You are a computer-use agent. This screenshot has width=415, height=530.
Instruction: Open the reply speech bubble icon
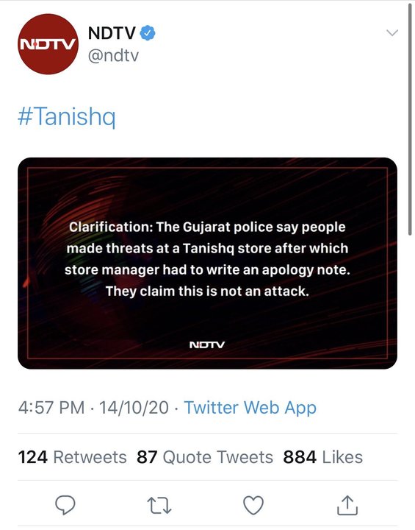pyautogui.click(x=65, y=505)
